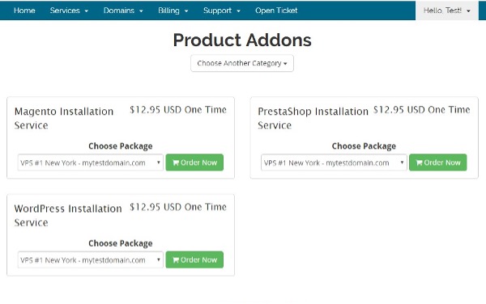
Task: Click the WordPress $12.95 USD One Time price
Action: coord(178,207)
